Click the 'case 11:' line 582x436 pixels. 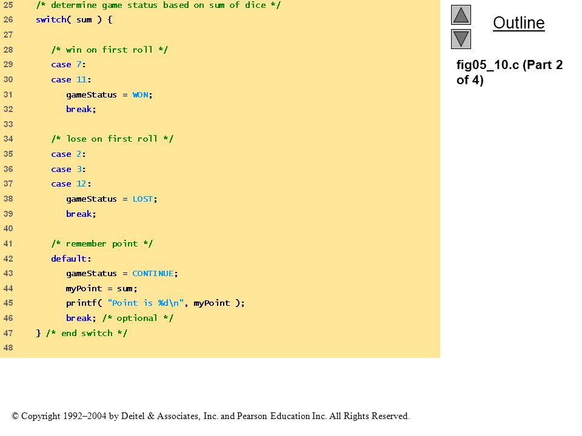[x=71, y=80]
